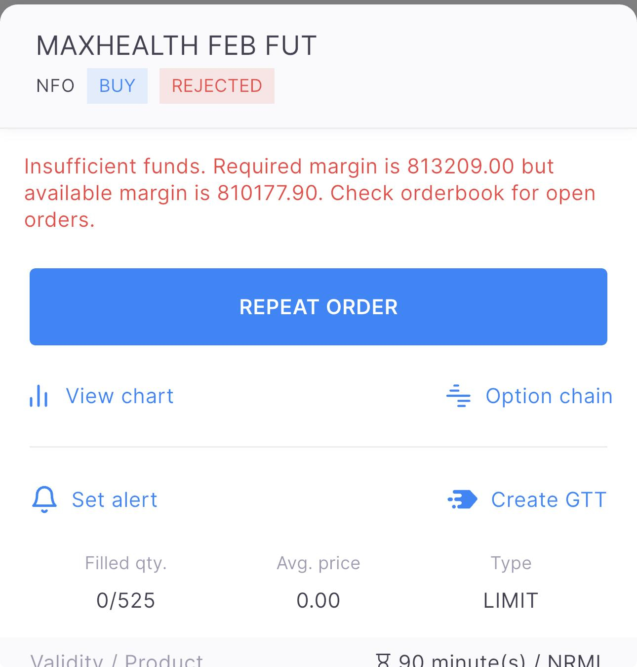This screenshot has width=637, height=667.
Task: Click the REJECTED status badge
Action: coord(217,86)
